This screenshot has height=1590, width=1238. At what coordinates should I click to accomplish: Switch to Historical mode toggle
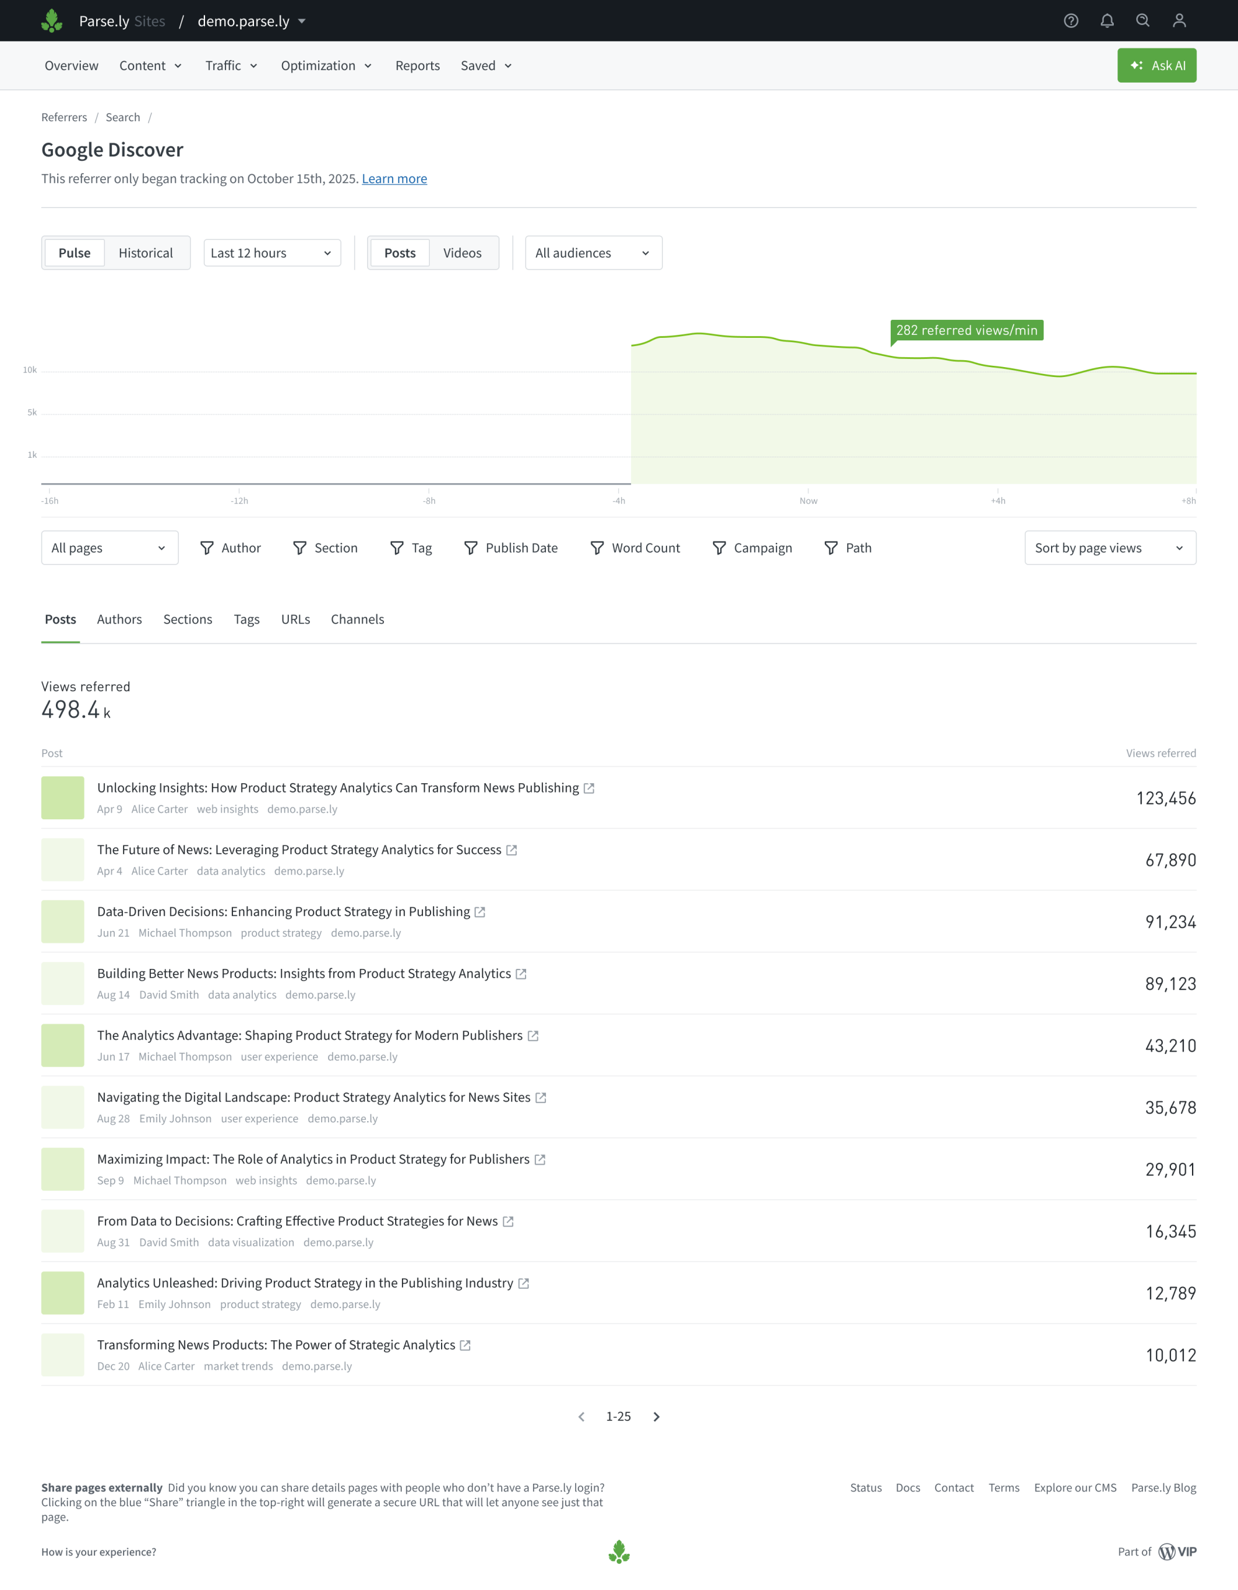(x=145, y=253)
